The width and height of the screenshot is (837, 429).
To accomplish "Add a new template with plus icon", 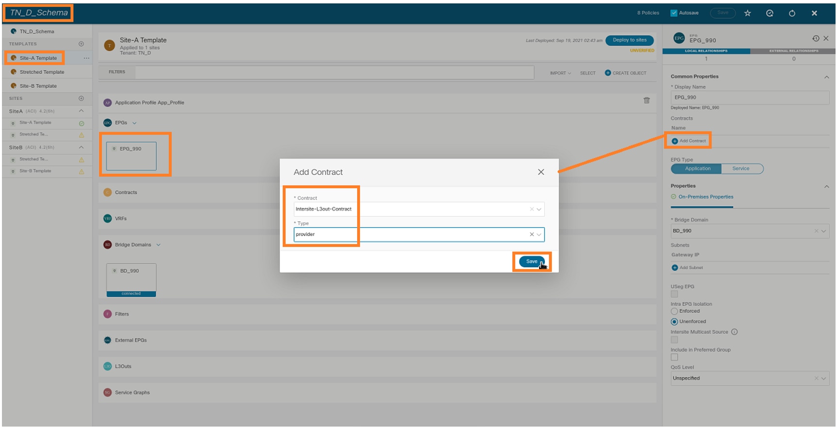I will 81,44.
